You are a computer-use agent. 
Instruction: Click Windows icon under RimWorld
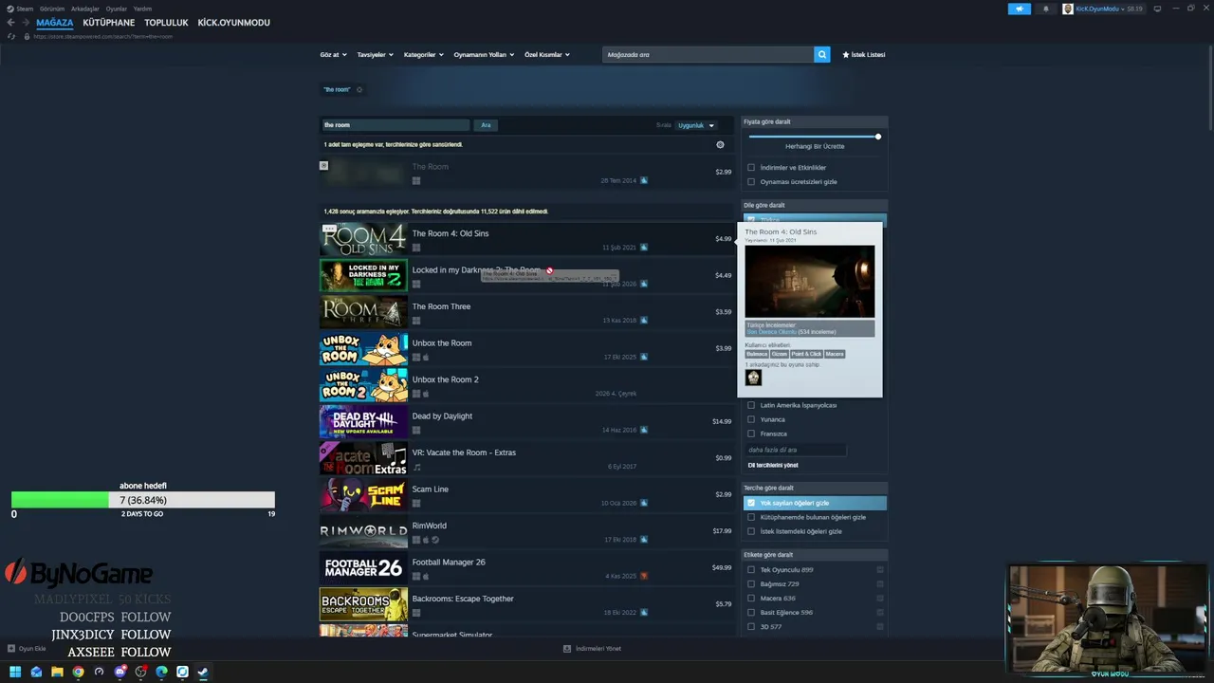click(415, 540)
